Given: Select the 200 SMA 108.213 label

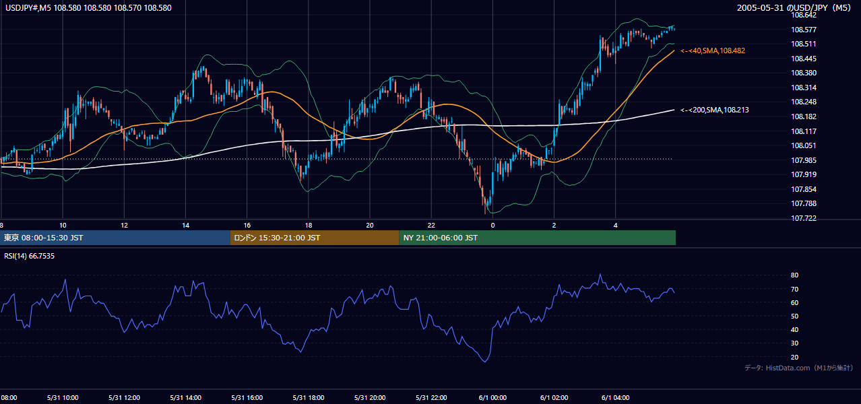Looking at the screenshot, I should pyautogui.click(x=715, y=109).
